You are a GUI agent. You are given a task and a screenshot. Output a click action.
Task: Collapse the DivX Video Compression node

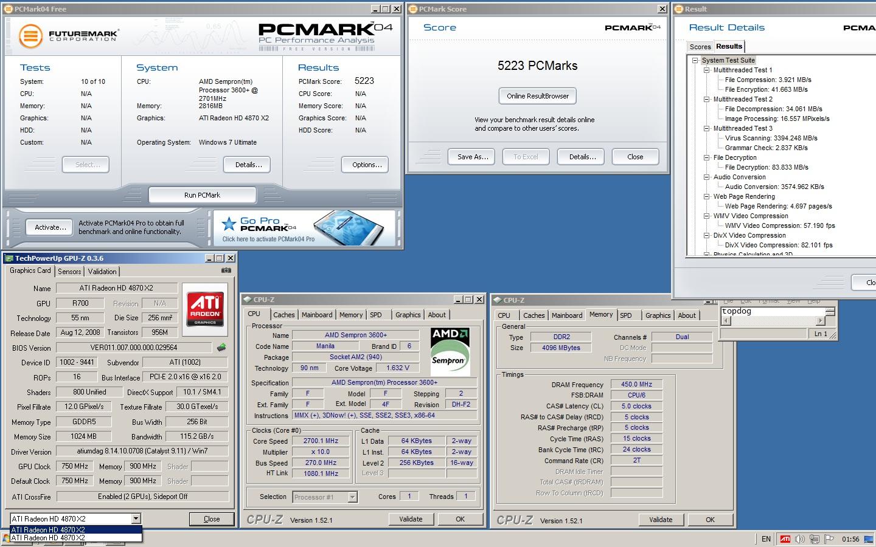[x=707, y=235]
